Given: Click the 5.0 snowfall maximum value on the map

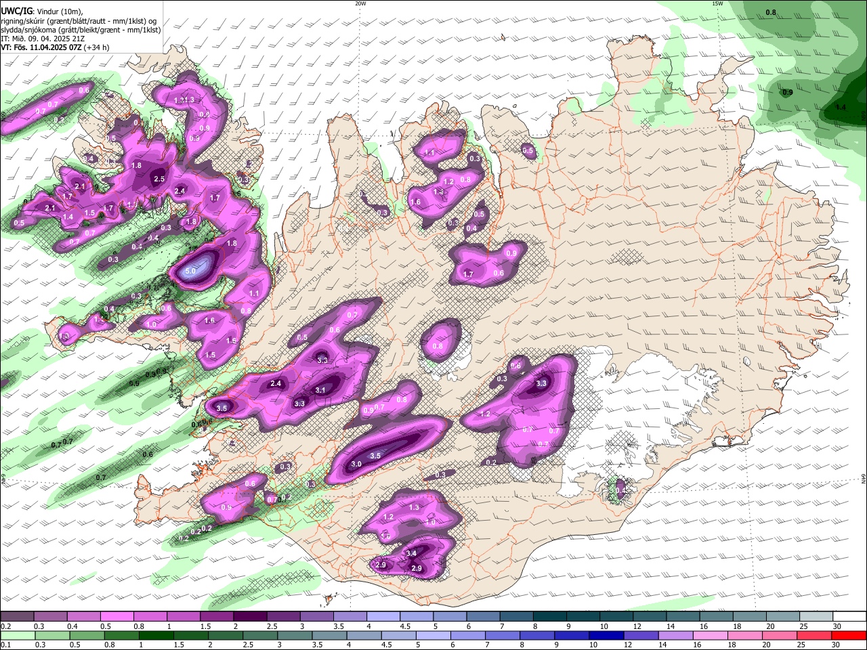Looking at the screenshot, I should pos(190,272).
